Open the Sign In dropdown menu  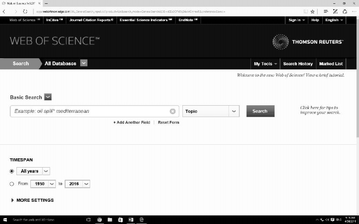click(x=296, y=20)
